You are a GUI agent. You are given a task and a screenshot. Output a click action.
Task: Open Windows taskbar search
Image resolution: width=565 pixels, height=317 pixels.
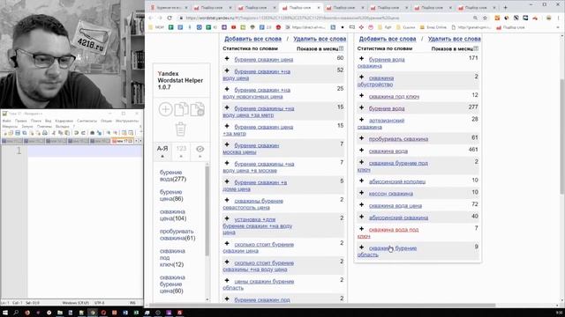[x=16, y=313]
